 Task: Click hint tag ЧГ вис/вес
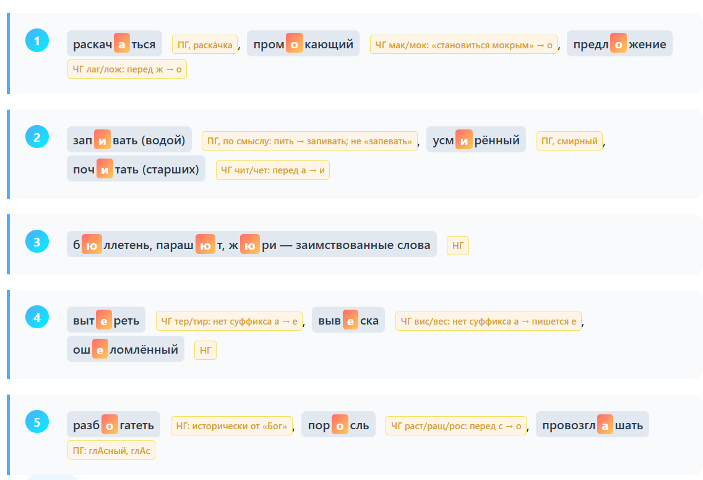(x=488, y=321)
